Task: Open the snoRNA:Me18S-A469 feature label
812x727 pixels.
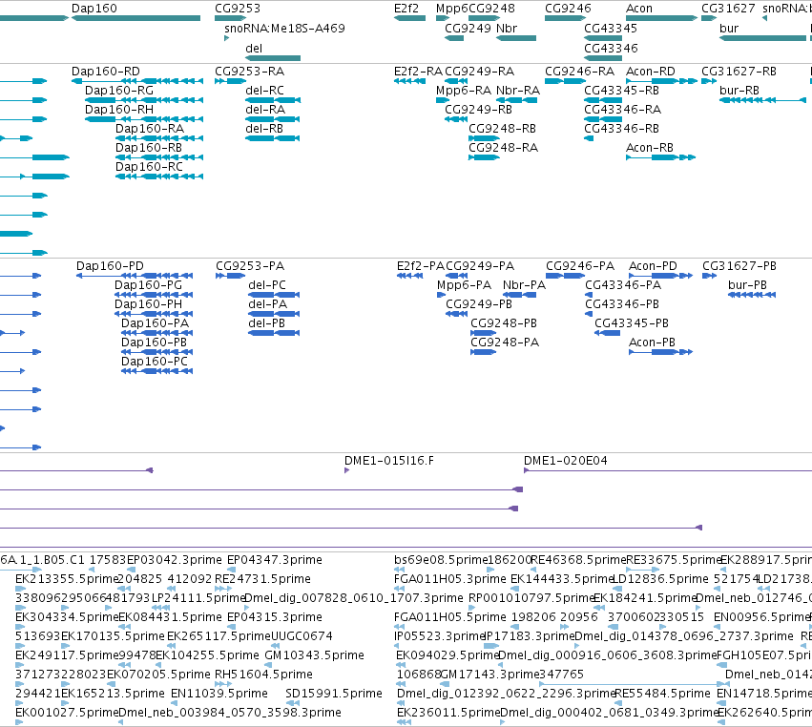Action: click(x=285, y=28)
